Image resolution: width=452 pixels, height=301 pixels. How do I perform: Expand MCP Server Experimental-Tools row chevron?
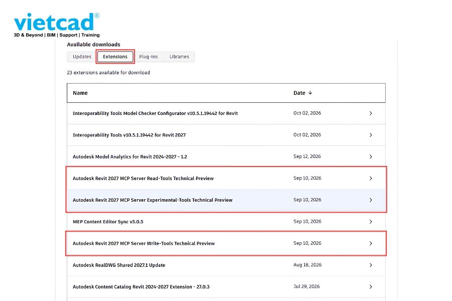tap(371, 200)
